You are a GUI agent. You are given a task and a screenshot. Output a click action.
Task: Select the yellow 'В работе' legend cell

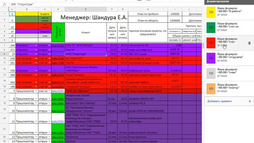tap(45, 14)
